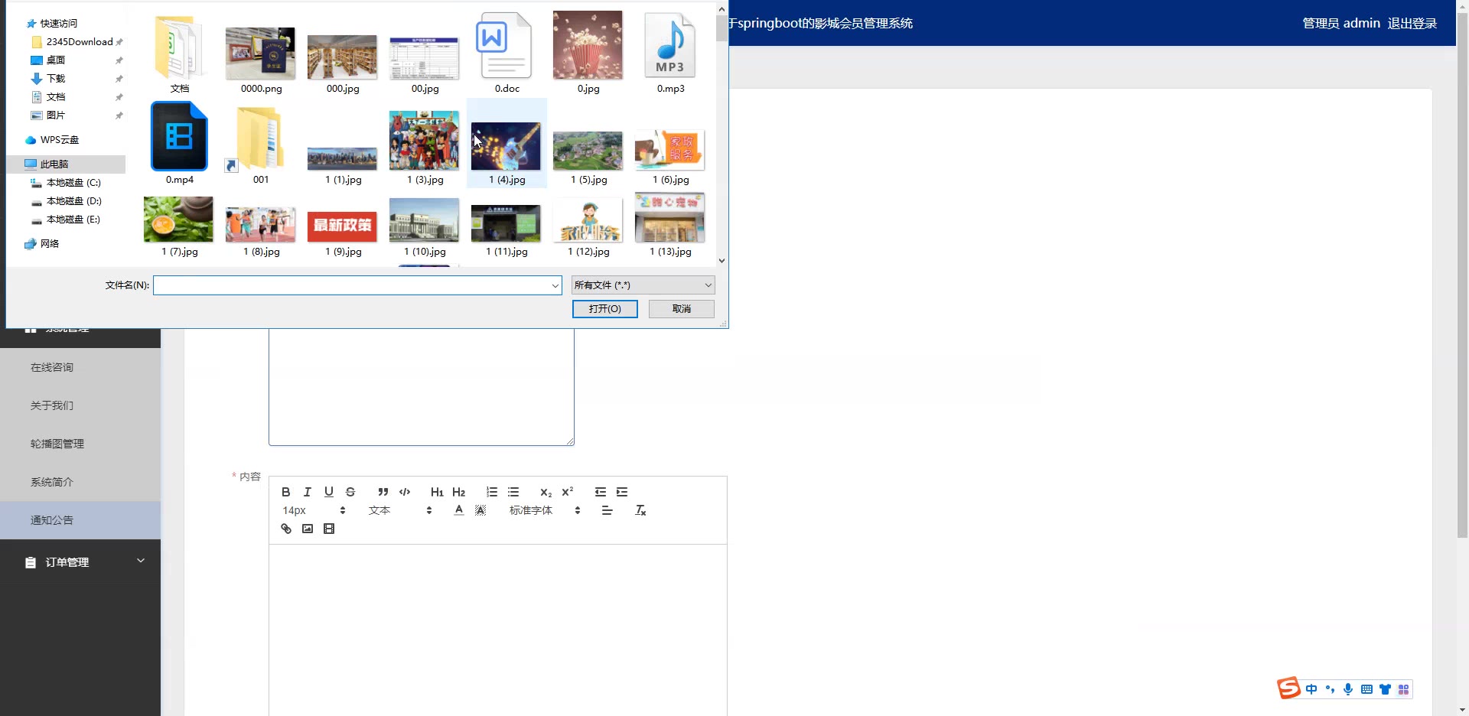Screen dimensions: 1469x716
Task: Select 本地磁盘 (C:) drive
Action: [73, 183]
